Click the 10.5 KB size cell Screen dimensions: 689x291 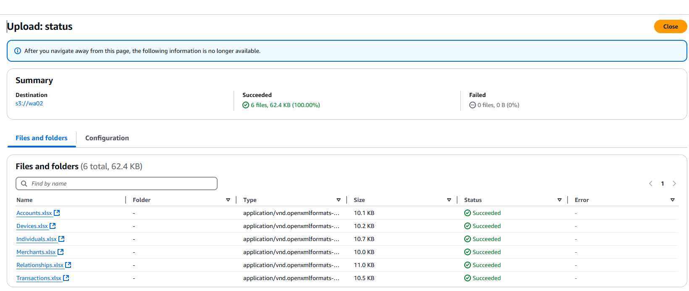click(x=364, y=278)
